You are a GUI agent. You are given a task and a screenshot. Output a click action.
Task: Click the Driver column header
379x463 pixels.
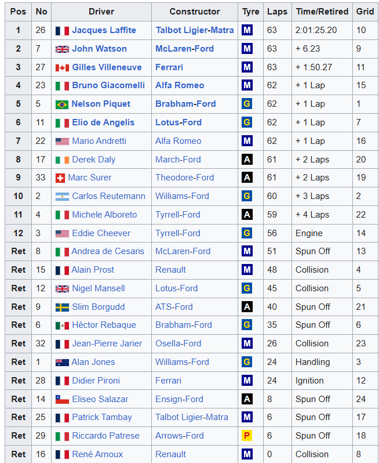click(101, 12)
